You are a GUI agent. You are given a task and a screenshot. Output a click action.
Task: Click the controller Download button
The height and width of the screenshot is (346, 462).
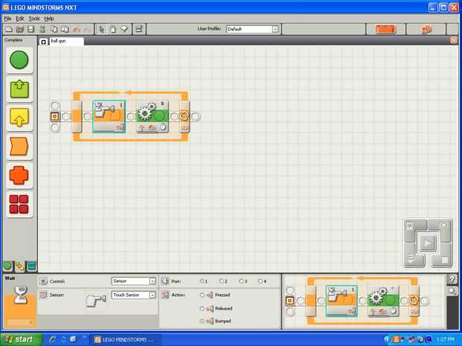click(411, 259)
